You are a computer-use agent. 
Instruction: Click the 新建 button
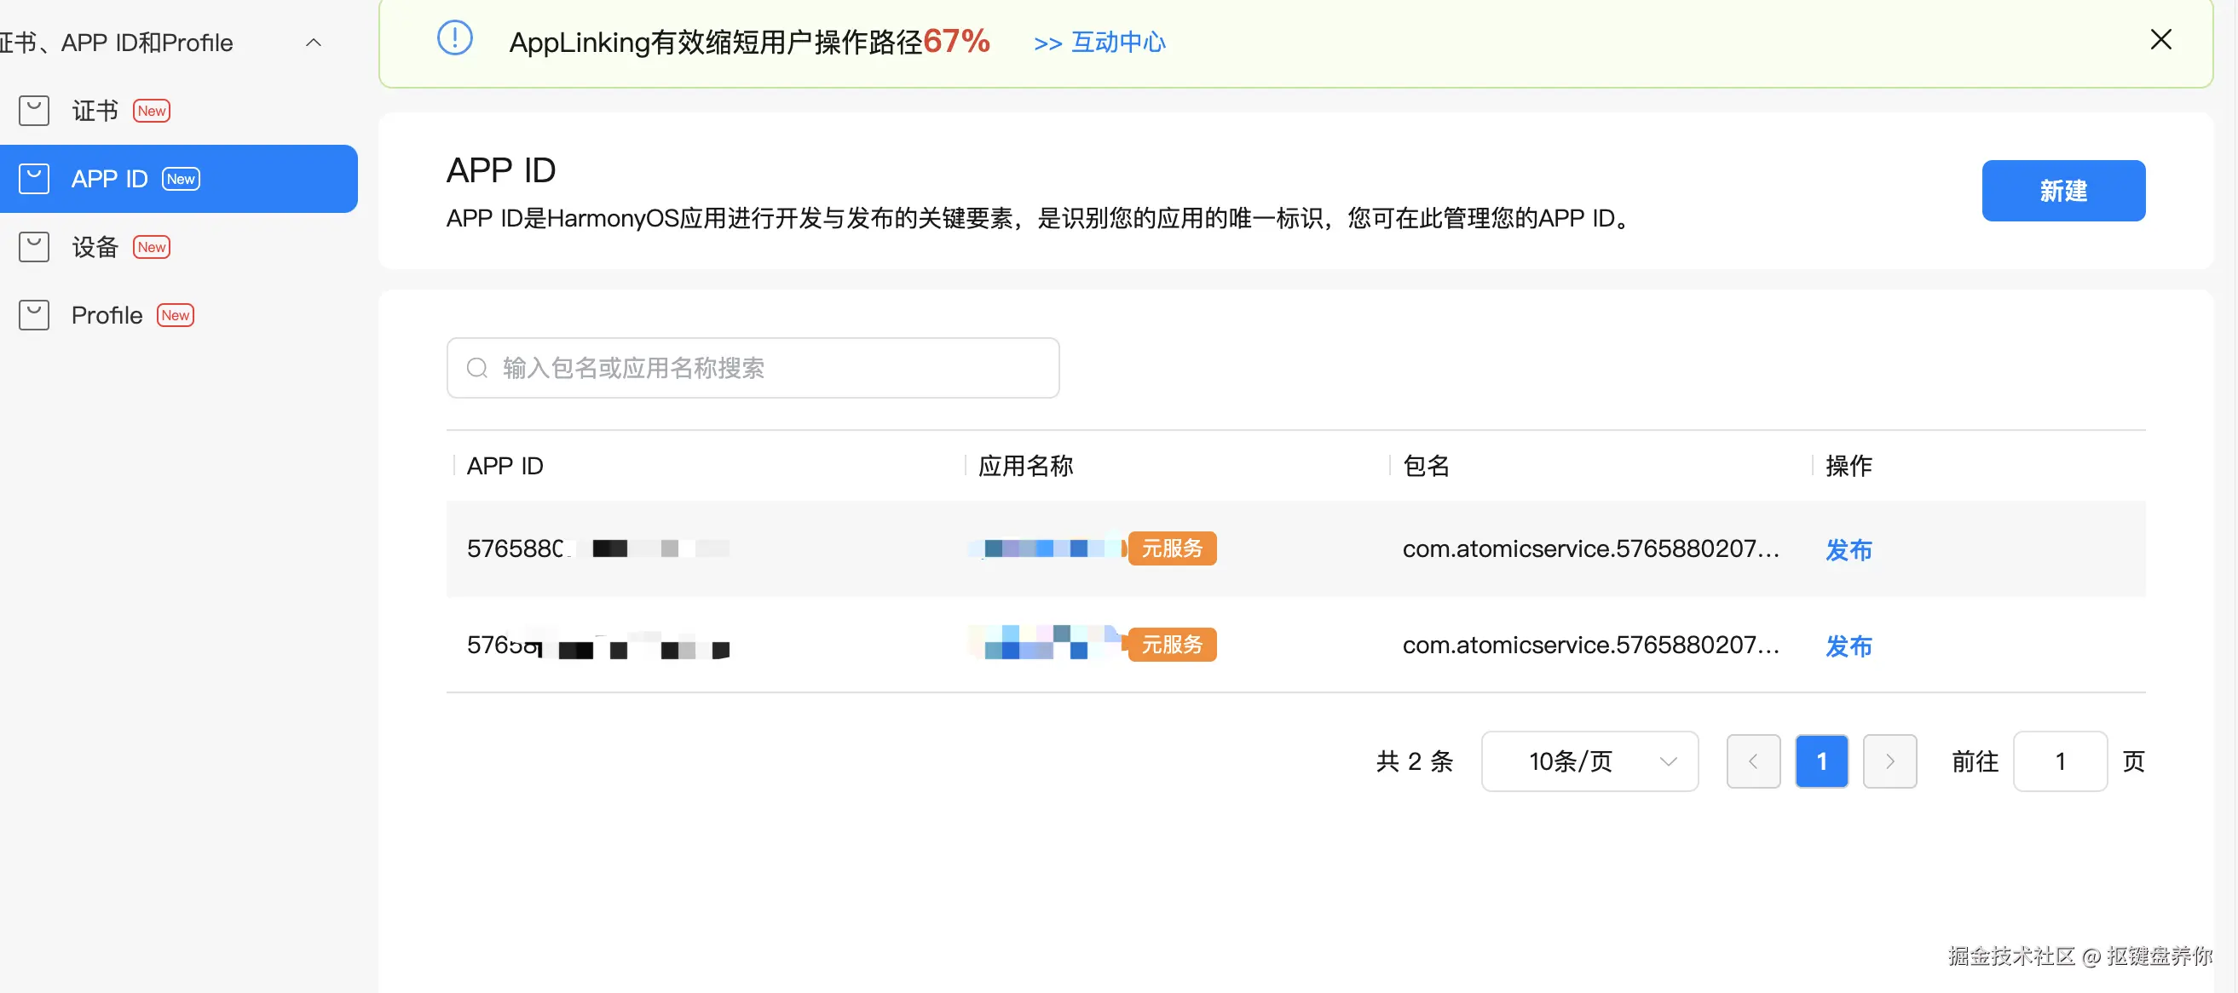(x=2062, y=191)
